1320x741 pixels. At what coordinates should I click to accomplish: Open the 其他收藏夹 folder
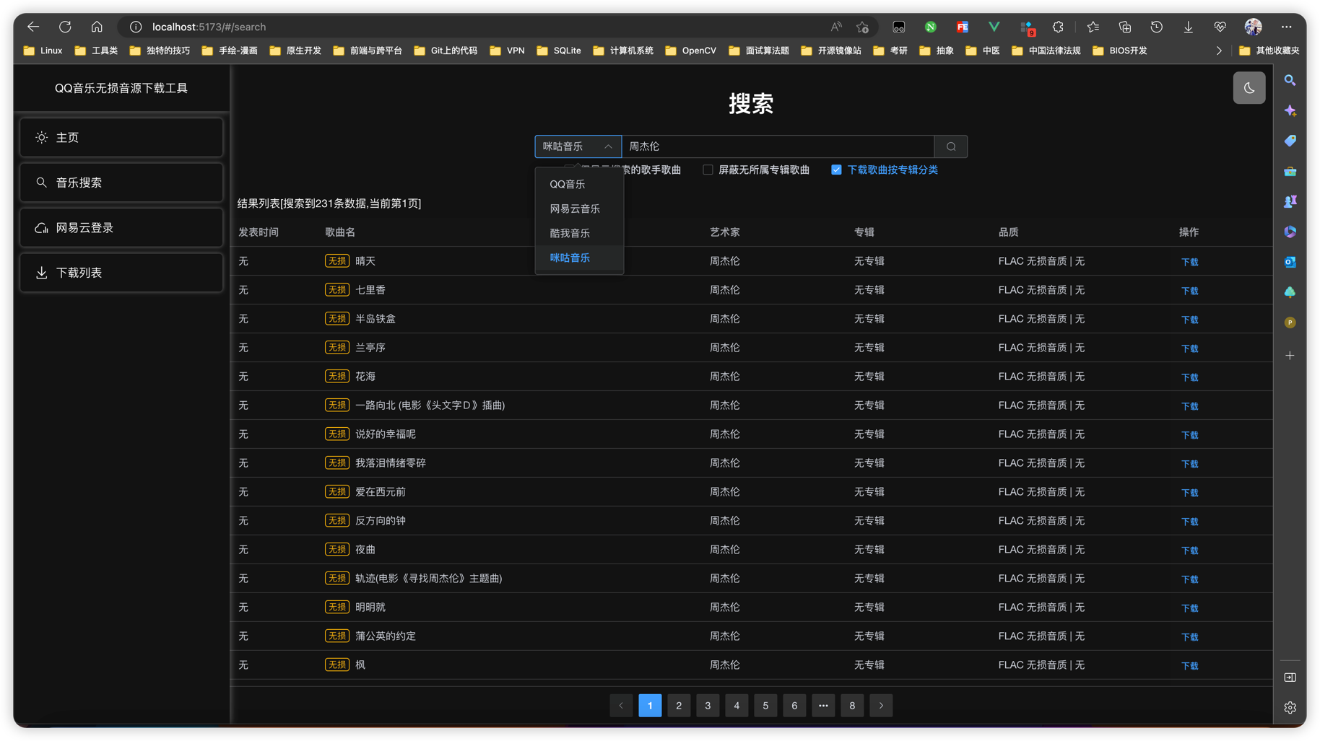tap(1269, 51)
